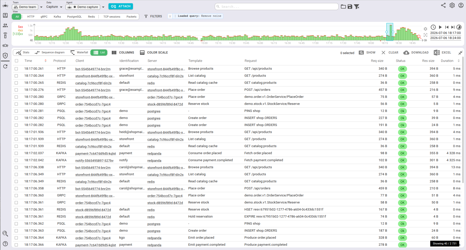Image resolution: width=466 pixels, height=250 pixels.
Task: Open the Capture data dropdown
Action: (x=61, y=7)
